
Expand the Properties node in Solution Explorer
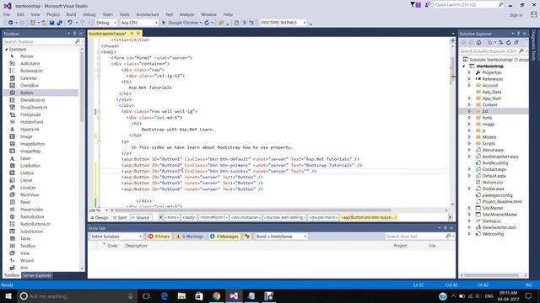point(469,73)
